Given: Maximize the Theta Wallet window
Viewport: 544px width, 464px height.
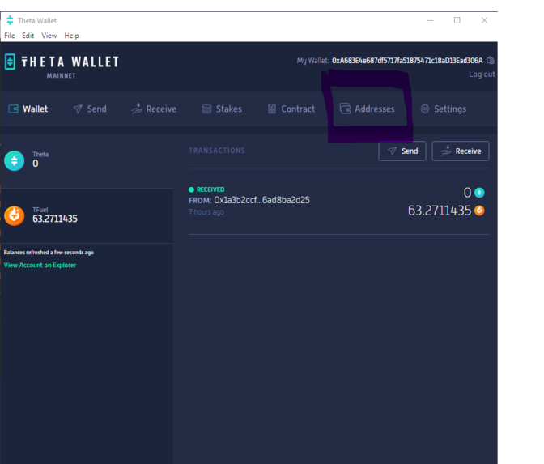Looking at the screenshot, I should pyautogui.click(x=457, y=20).
